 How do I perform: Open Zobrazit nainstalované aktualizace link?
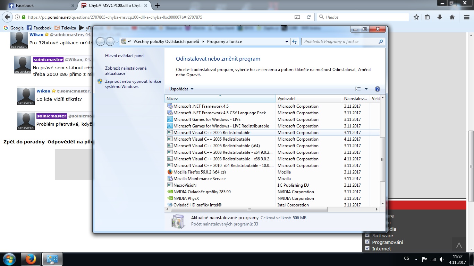point(126,71)
